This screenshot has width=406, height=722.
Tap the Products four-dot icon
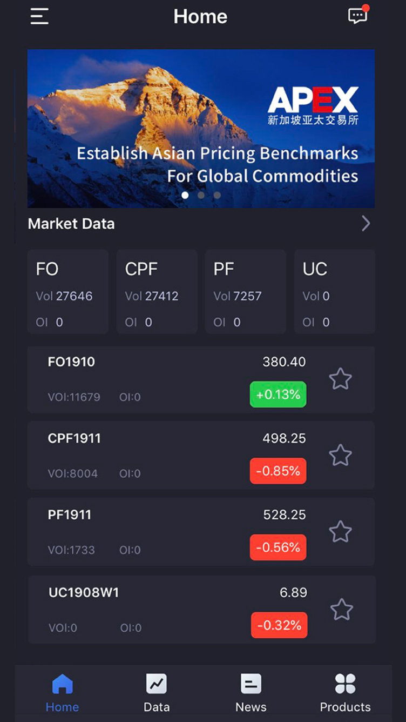pyautogui.click(x=345, y=684)
